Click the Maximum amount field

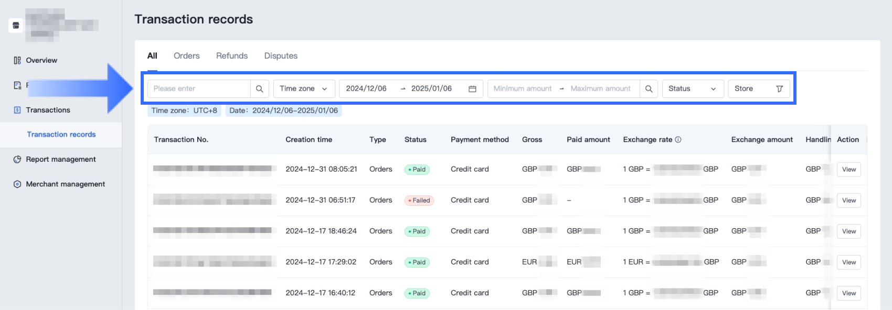coord(600,89)
